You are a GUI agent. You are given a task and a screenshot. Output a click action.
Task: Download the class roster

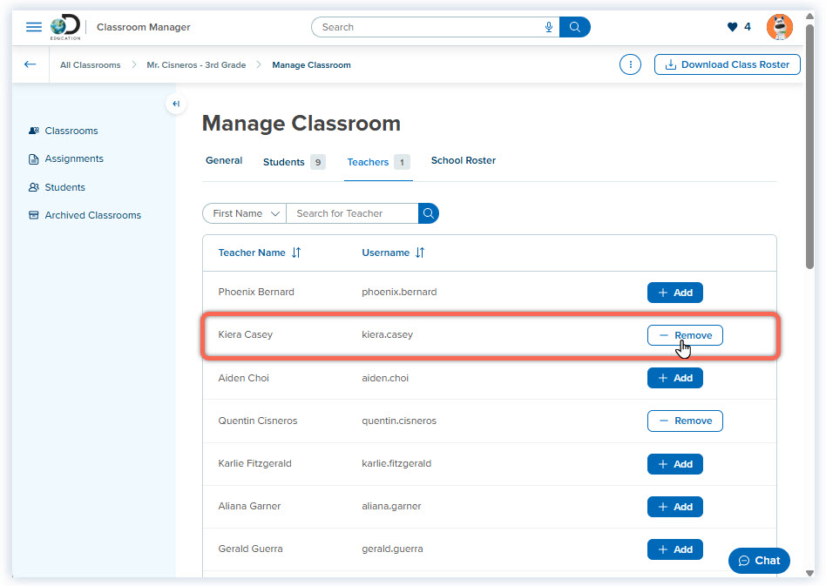(x=727, y=64)
